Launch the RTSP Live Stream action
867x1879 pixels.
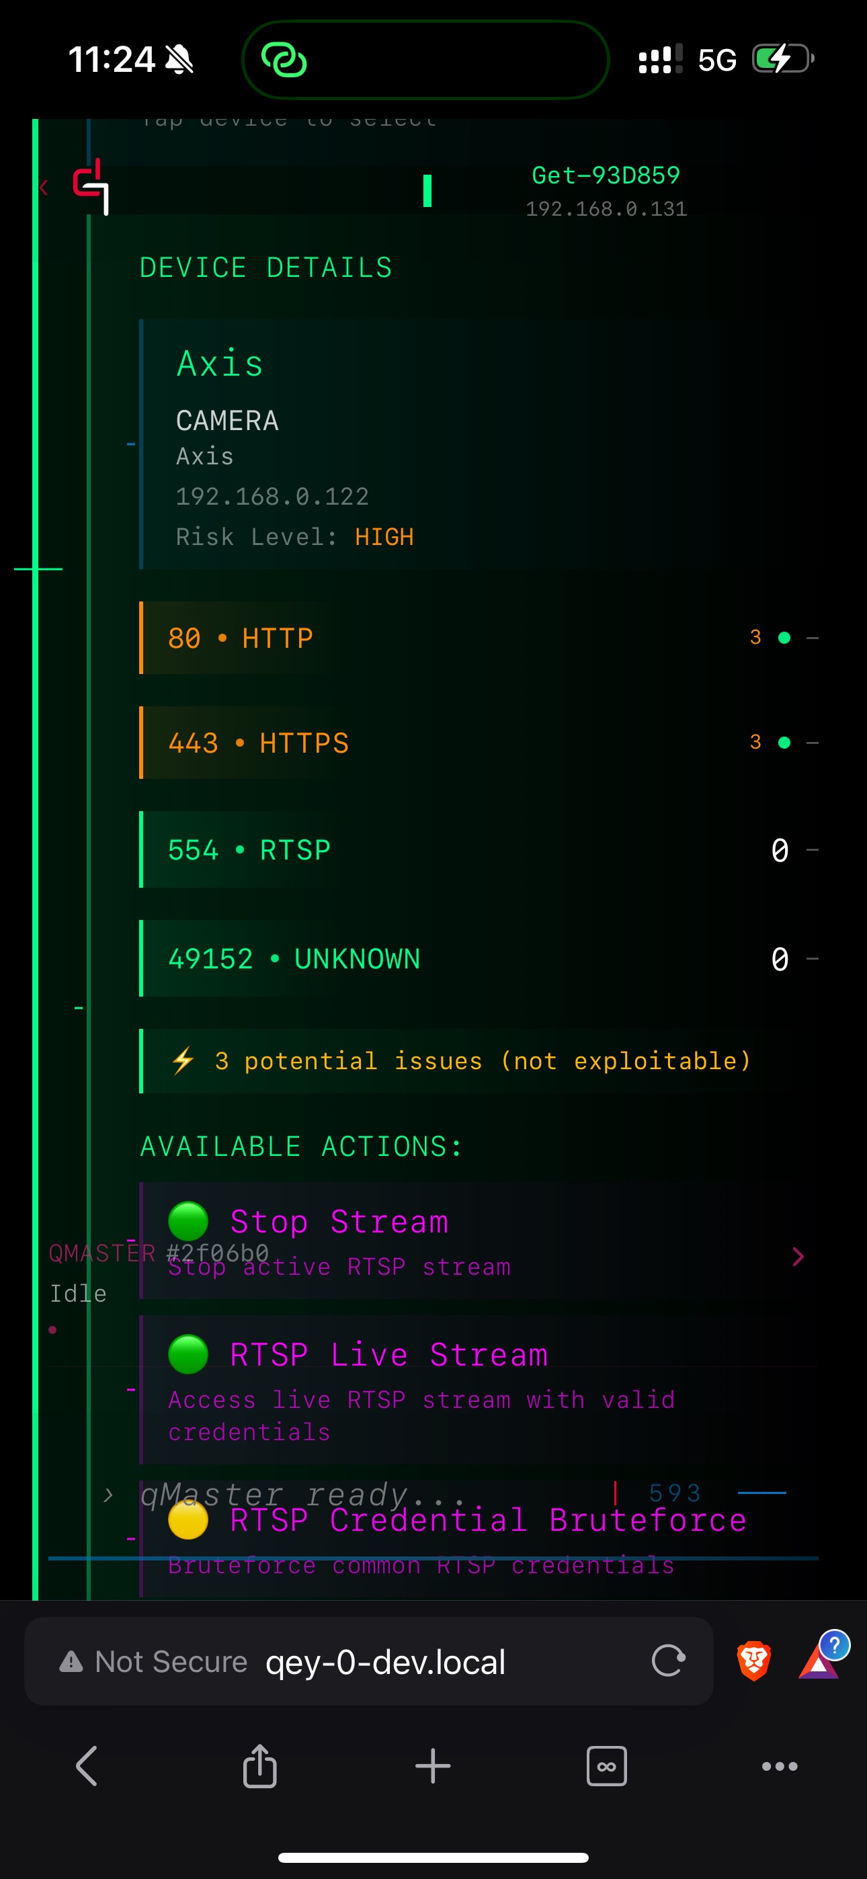click(x=479, y=1389)
